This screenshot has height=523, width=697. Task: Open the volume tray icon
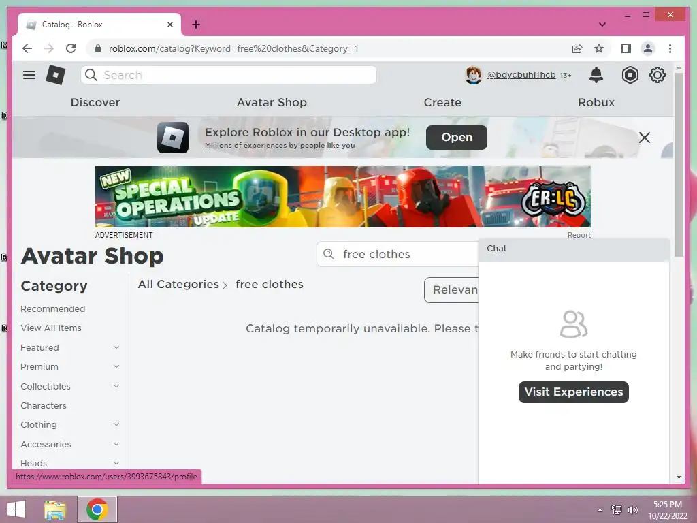click(x=633, y=509)
